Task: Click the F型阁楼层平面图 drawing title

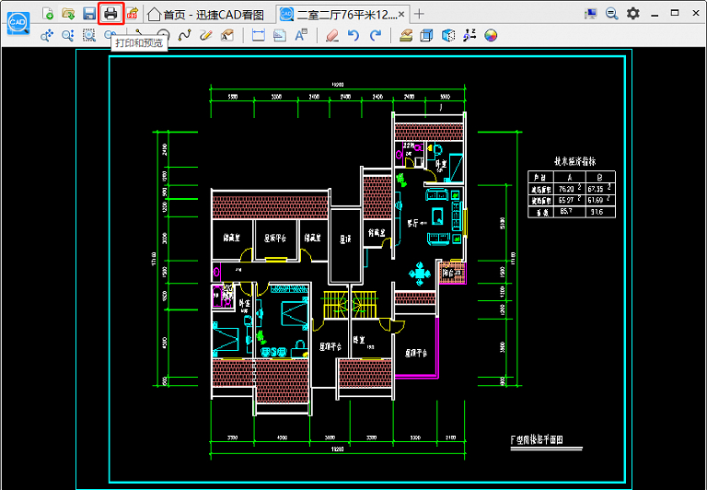Action: click(x=537, y=439)
